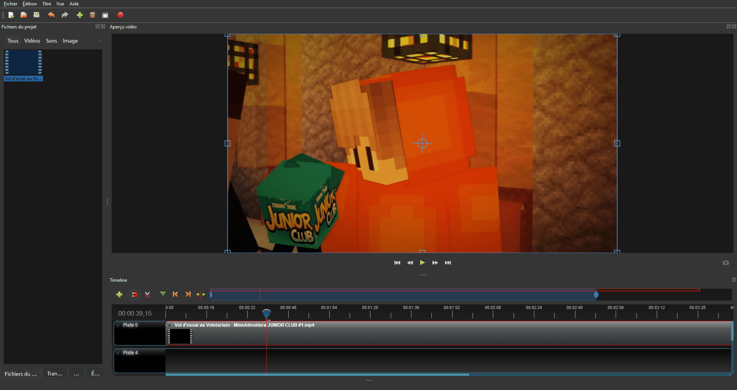Screen dimensions: 737x390
Task: Click the red Export Video button
Action: point(121,15)
